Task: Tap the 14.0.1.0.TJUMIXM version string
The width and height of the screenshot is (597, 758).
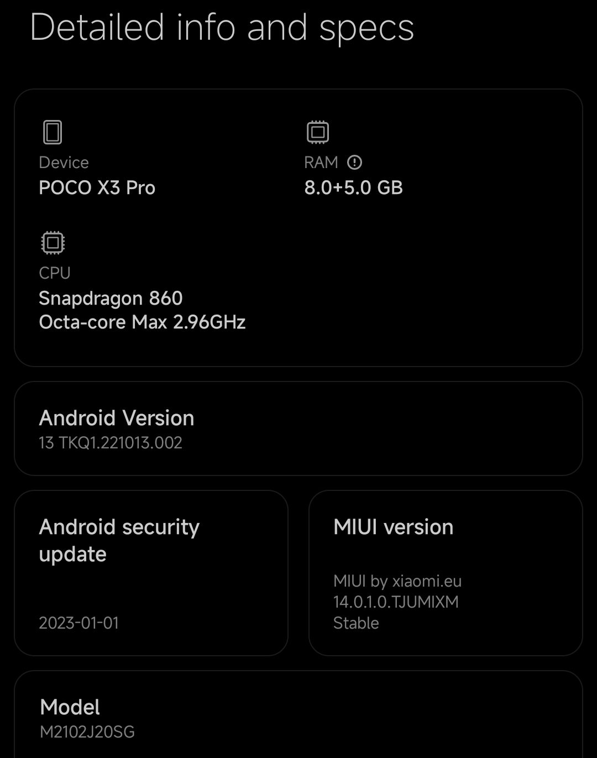Action: tap(396, 602)
